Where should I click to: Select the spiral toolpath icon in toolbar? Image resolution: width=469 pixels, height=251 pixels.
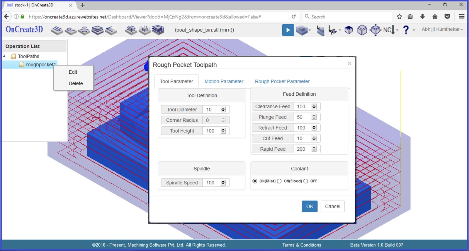tap(71, 30)
